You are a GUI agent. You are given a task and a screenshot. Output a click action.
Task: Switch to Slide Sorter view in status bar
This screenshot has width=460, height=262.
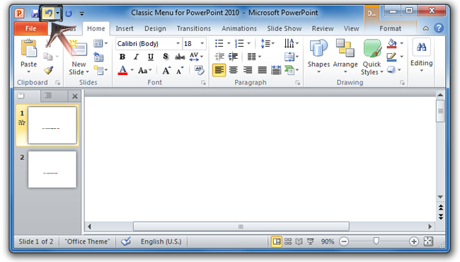point(288,241)
